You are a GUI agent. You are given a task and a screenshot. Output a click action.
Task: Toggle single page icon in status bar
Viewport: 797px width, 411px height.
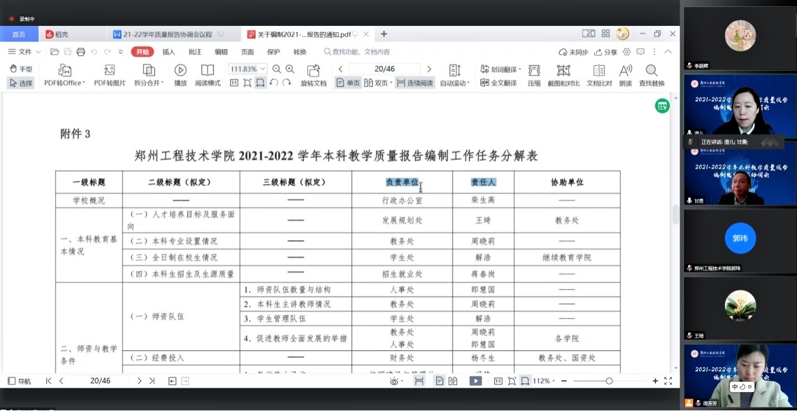pos(439,381)
